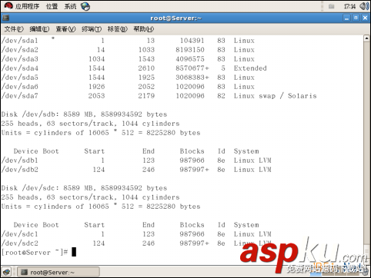371x278 pixels.
Task: Close the root@Server terminal window
Action: coord(365,18)
